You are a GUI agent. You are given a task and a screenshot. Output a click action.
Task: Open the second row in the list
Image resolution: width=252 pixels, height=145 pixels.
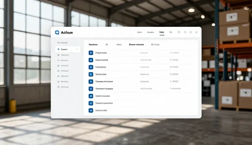tap(141, 60)
